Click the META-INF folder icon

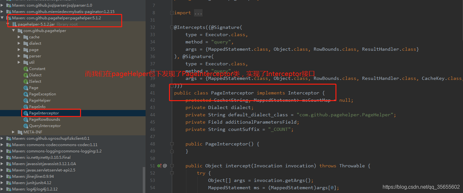(x=20, y=132)
